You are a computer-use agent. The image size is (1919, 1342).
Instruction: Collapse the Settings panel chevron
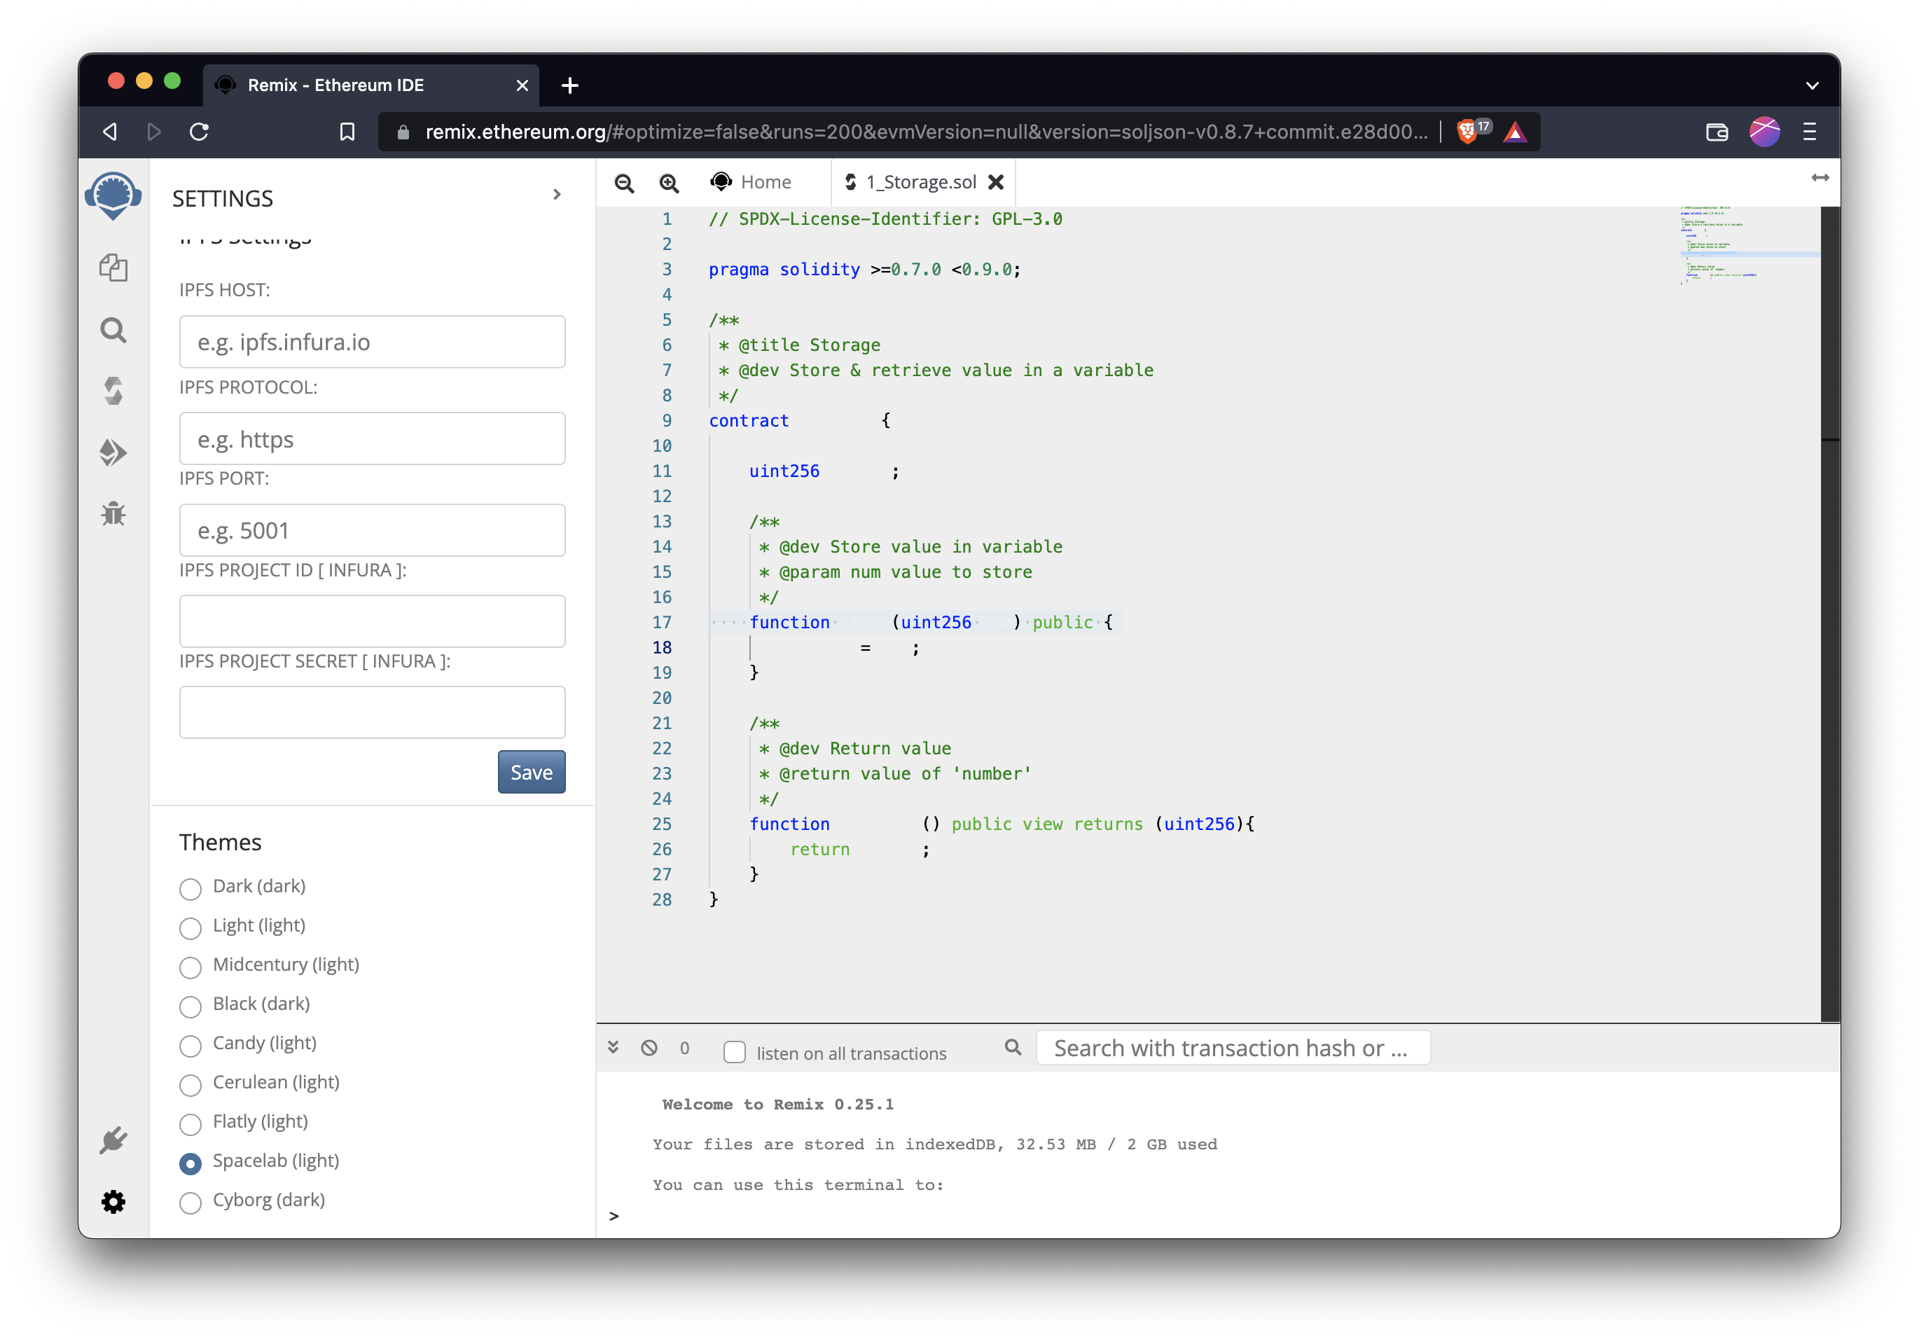[x=557, y=195]
